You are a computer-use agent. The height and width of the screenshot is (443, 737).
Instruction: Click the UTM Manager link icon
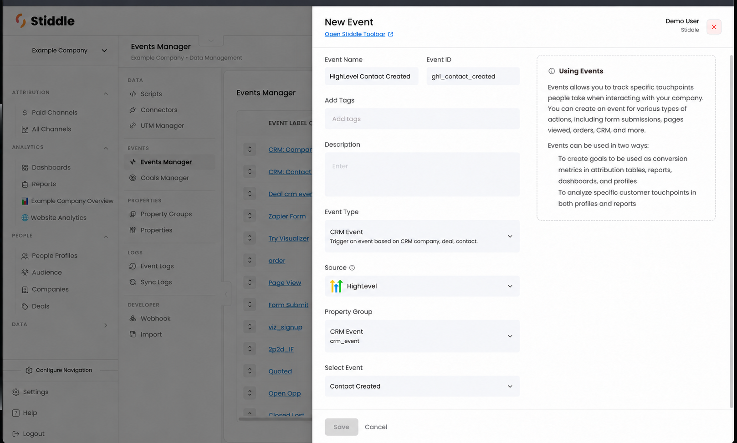click(x=133, y=126)
